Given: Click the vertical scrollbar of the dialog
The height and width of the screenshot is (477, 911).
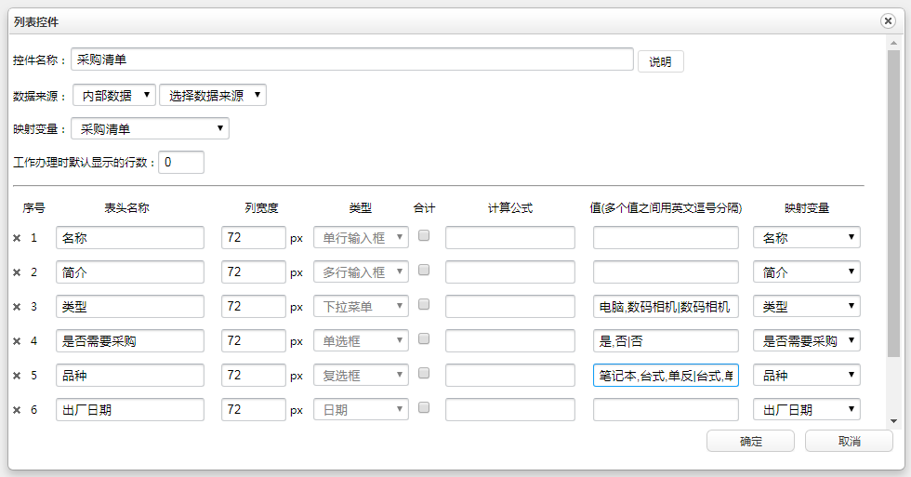Looking at the screenshot, I should 893,205.
